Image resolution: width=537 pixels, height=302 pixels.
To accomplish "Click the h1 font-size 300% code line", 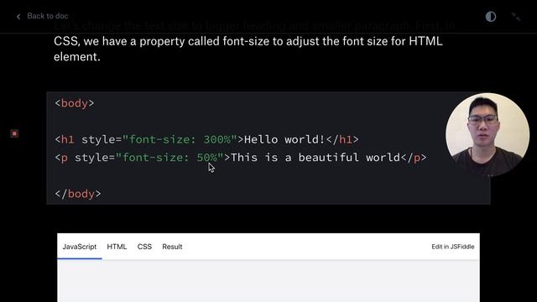I will point(206,139).
